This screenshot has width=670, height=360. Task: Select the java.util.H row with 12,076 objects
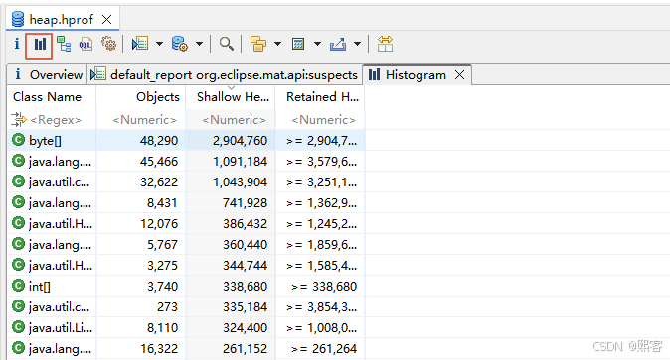pyautogui.click(x=186, y=224)
